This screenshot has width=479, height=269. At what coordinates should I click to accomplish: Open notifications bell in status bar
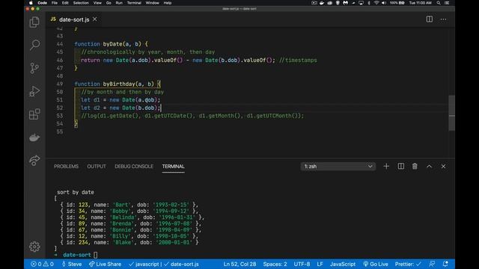[x=445, y=264]
